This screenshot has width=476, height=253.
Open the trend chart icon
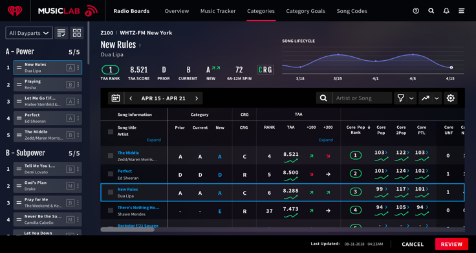click(x=426, y=98)
